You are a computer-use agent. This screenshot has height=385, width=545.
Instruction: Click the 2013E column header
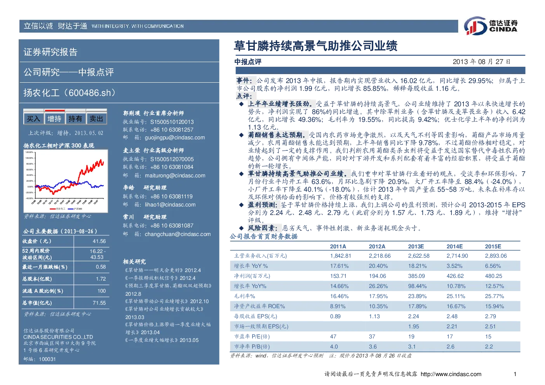point(416,246)
